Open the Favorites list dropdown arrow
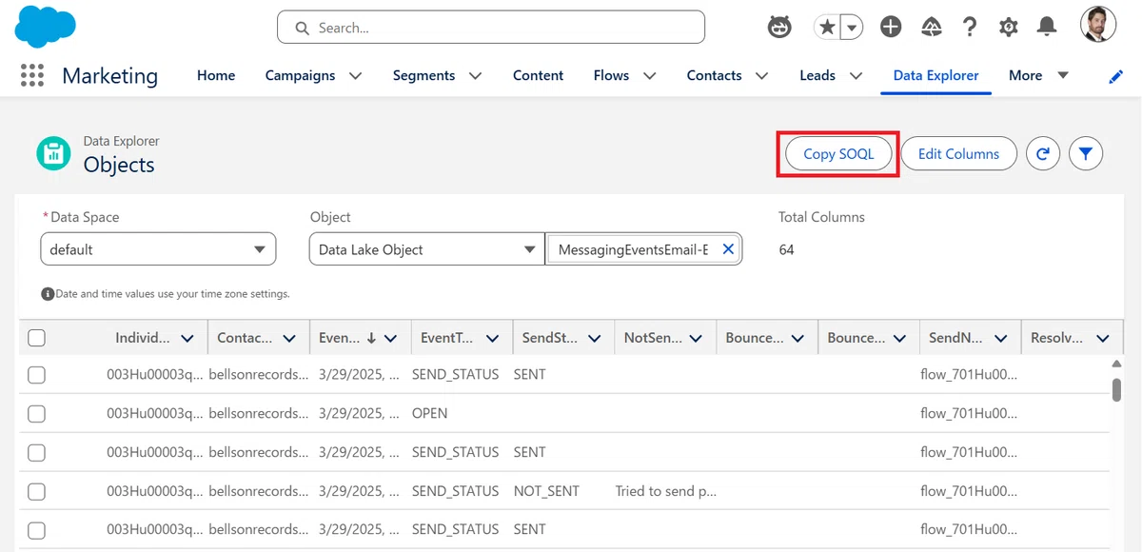The width and height of the screenshot is (1142, 552). [852, 28]
